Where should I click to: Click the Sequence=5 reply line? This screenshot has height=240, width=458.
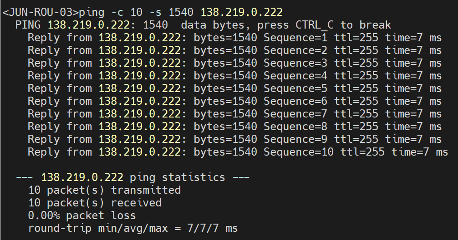click(x=234, y=88)
